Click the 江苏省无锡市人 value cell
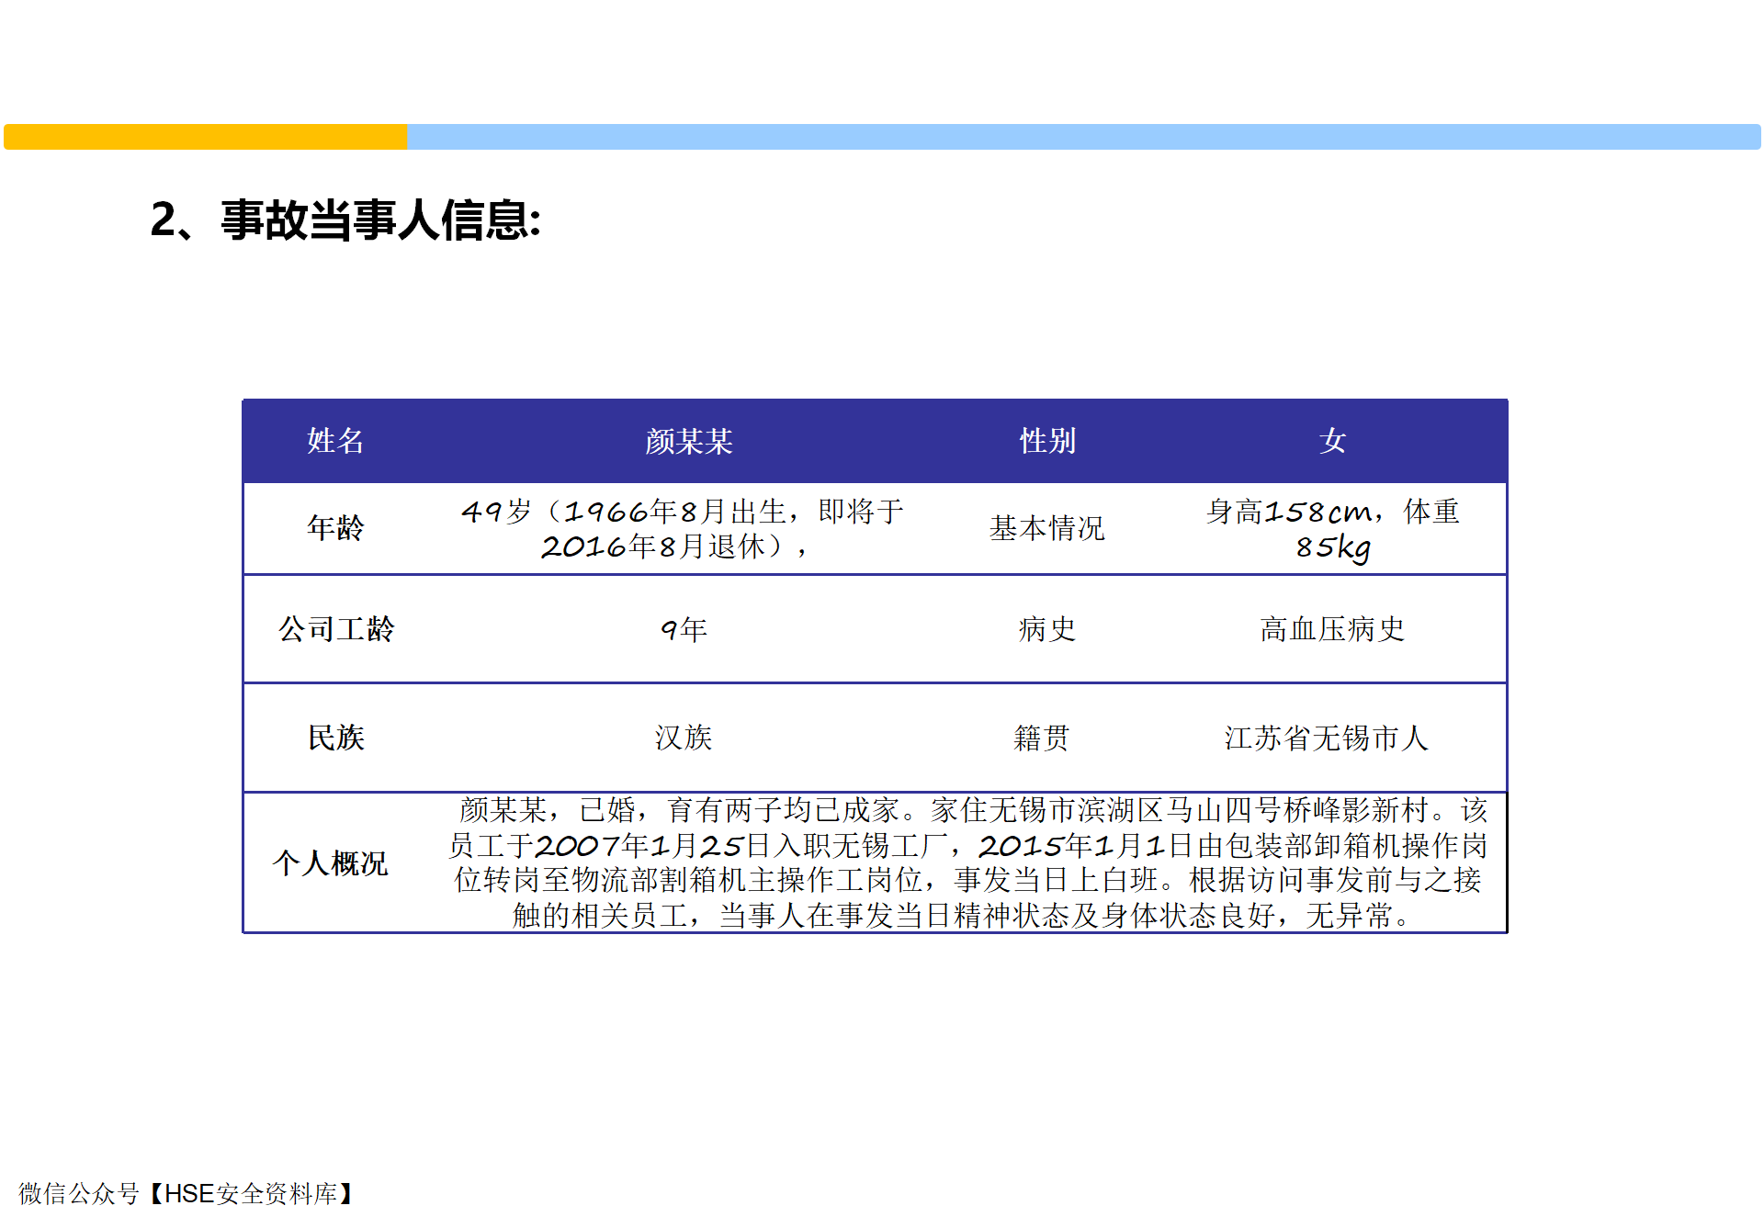This screenshot has height=1217, width=1764. coord(1326,738)
